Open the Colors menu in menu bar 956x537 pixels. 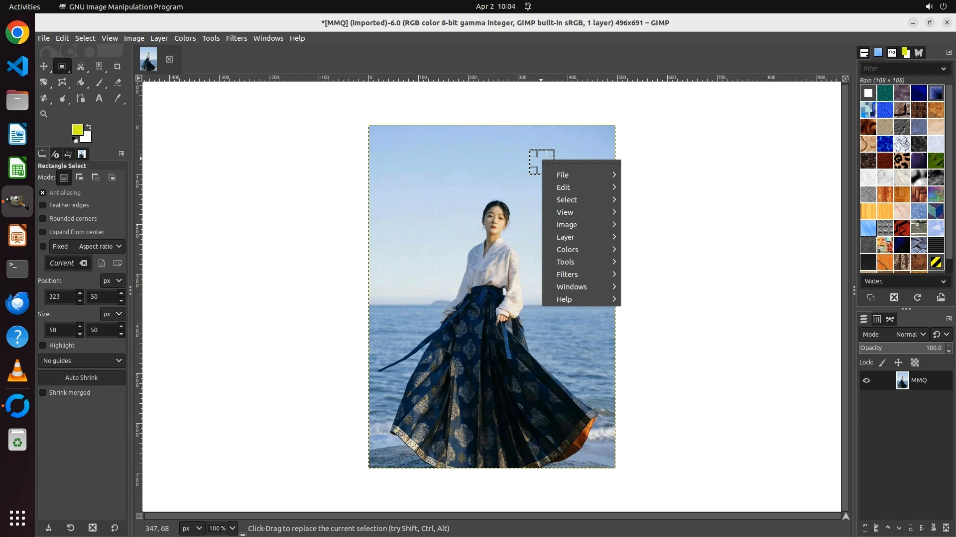pyautogui.click(x=185, y=38)
